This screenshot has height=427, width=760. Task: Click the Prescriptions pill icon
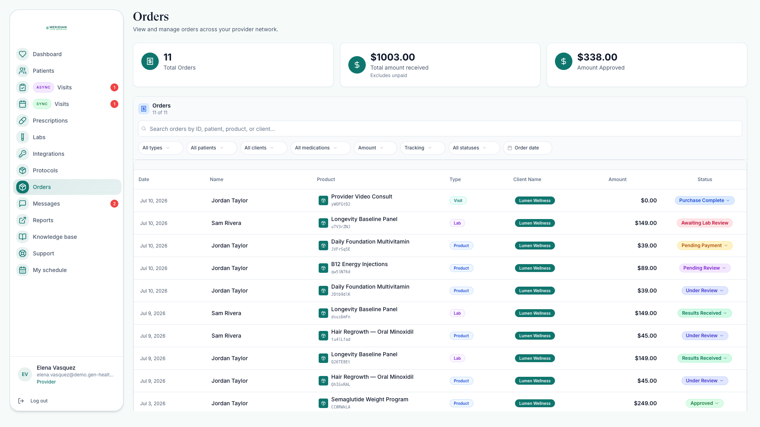[23, 121]
